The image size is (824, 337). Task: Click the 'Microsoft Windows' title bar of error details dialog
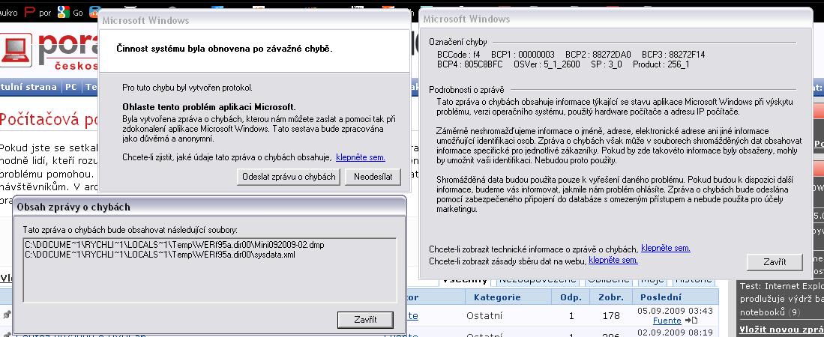tap(615, 19)
